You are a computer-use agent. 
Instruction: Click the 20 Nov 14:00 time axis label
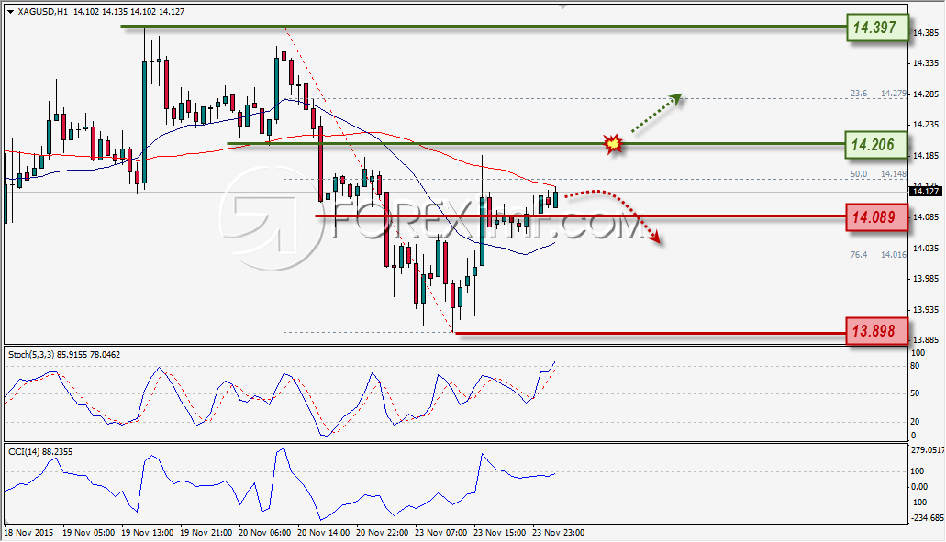323,532
